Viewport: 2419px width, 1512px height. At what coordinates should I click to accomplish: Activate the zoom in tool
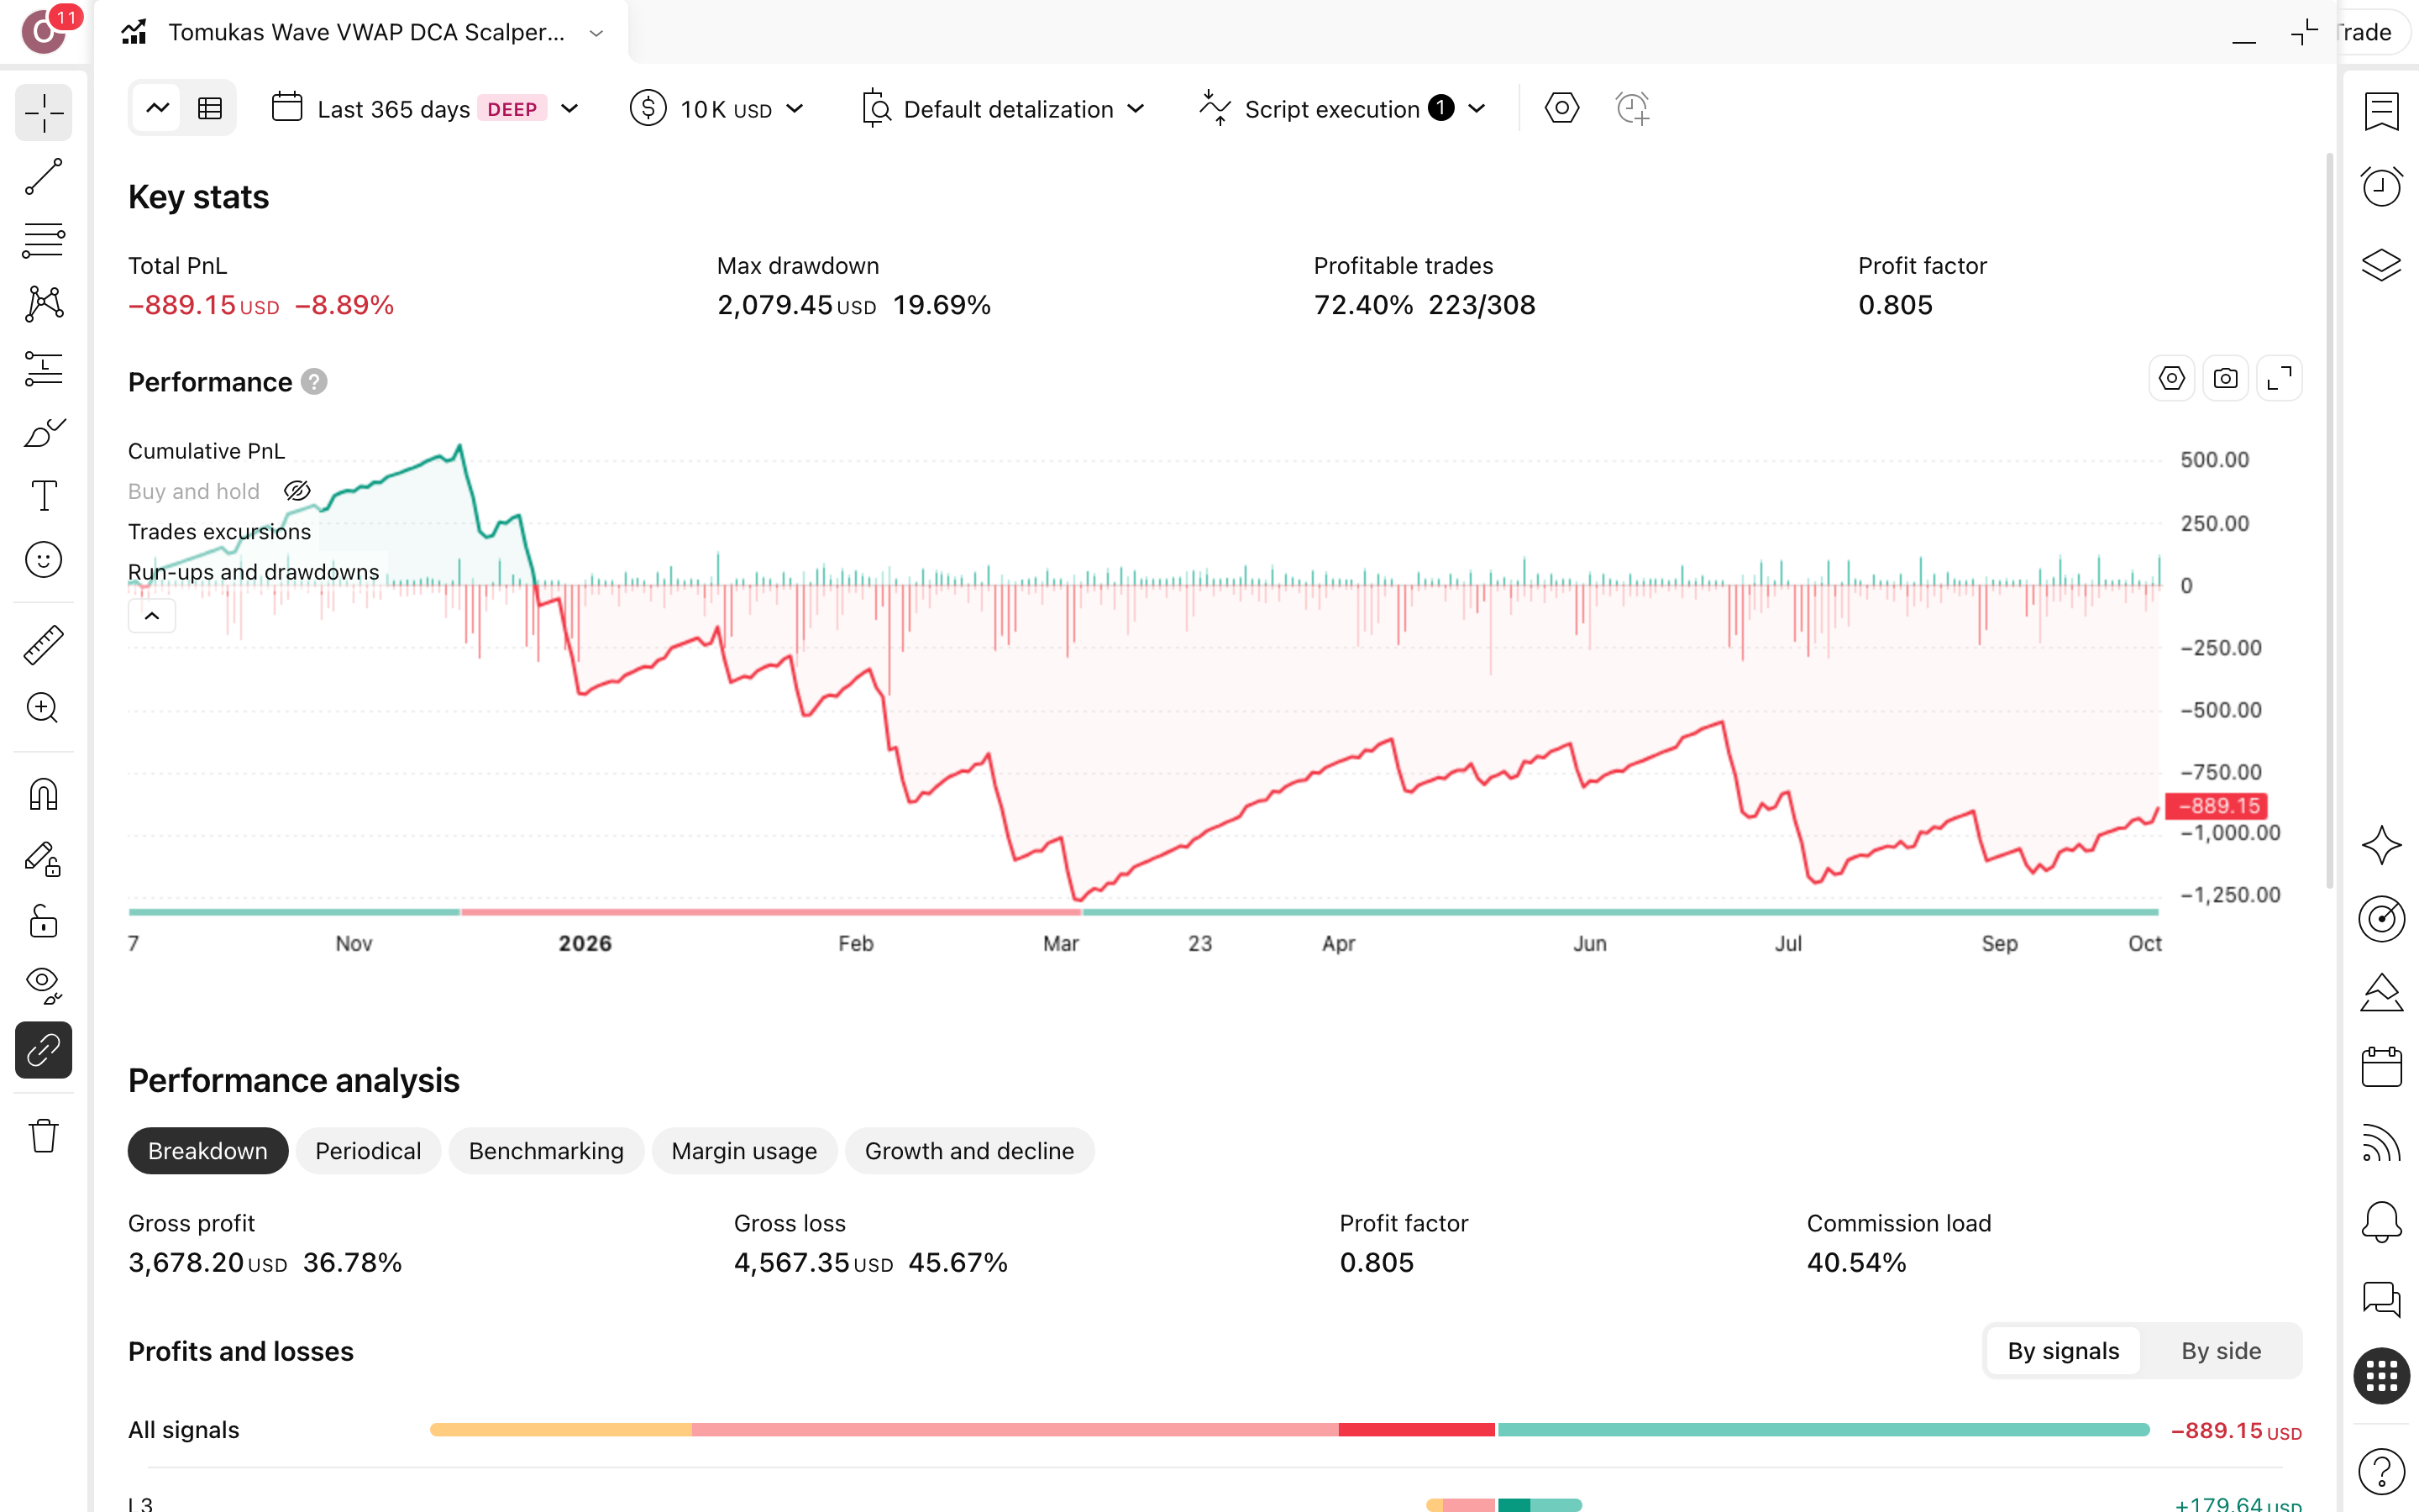click(x=44, y=708)
